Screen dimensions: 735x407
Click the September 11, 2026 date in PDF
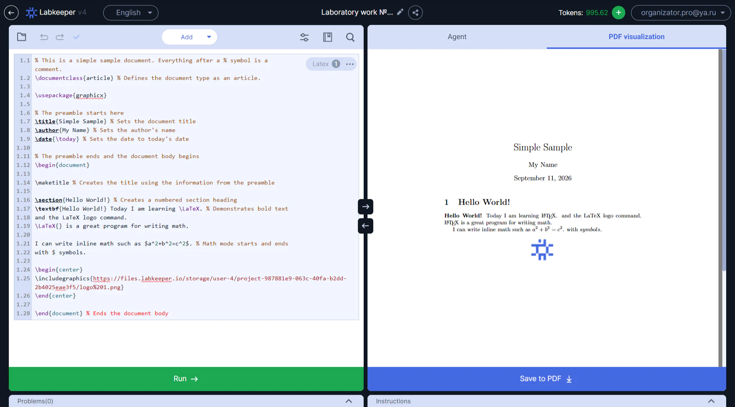point(543,178)
